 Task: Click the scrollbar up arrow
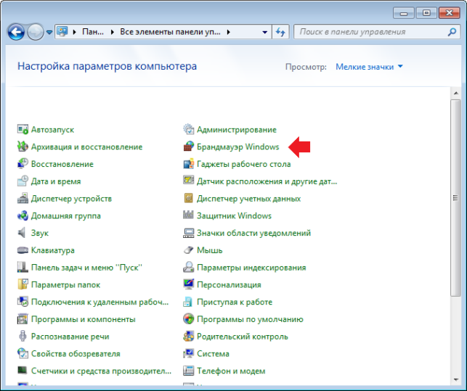pyautogui.click(x=455, y=94)
